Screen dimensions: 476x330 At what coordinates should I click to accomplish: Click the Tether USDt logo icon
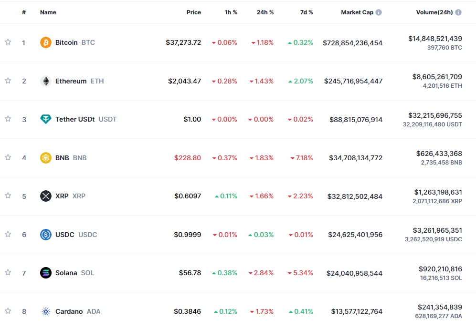pos(45,119)
